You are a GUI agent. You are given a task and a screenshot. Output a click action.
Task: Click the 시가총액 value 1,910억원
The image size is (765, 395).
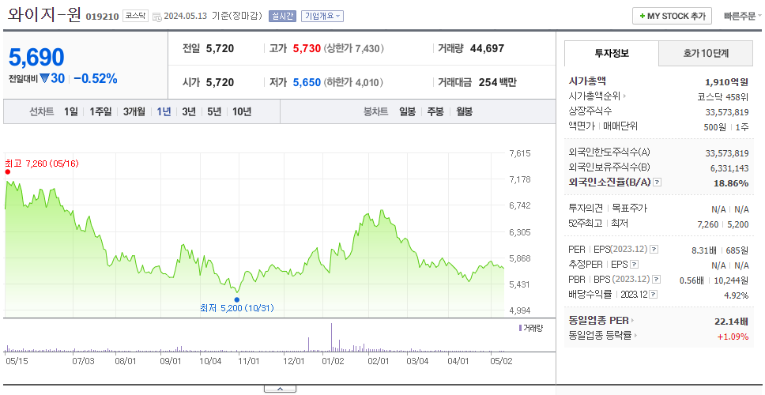tap(727, 82)
